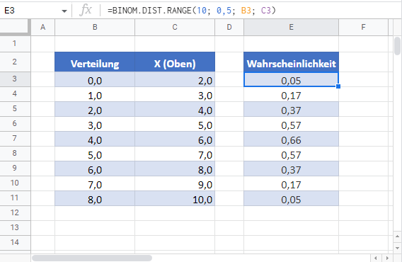Image resolution: width=402 pixels, height=262 pixels.
Task: Select Verteilung cell 8,0 in row 11
Action: click(x=95, y=198)
